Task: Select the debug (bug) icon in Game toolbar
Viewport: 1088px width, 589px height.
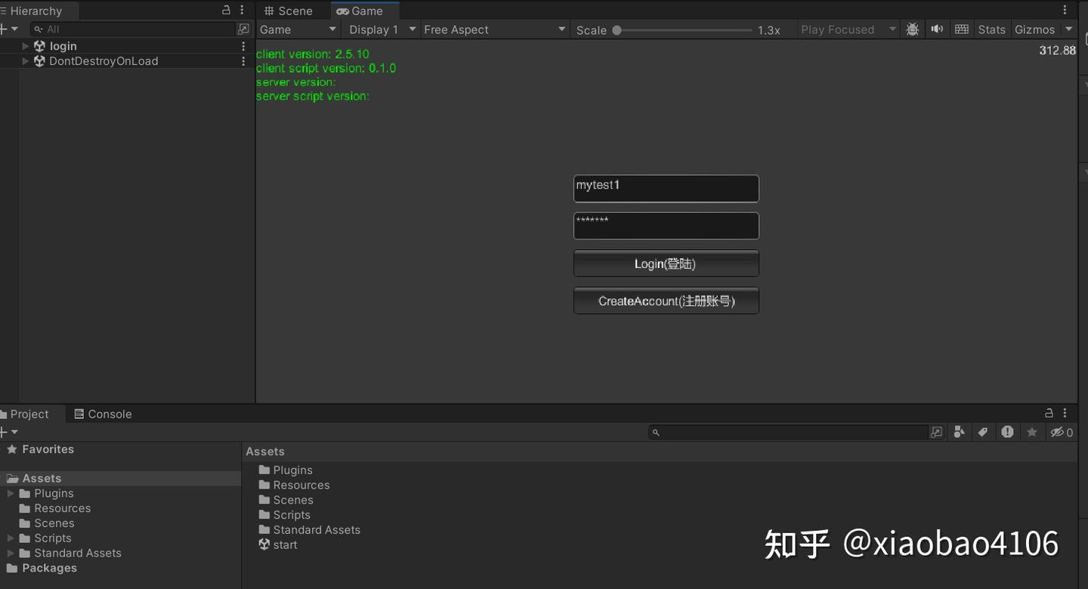Action: point(912,29)
